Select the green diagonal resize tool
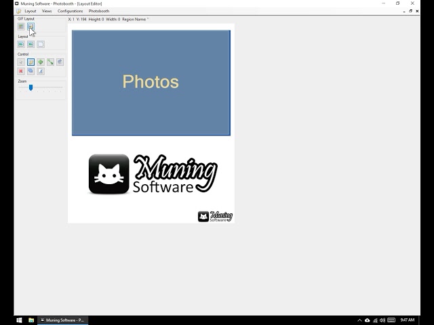The width and height of the screenshot is (434, 325). 50,62
